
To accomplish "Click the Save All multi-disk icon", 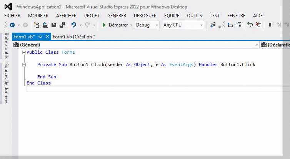I will pos(62,25).
